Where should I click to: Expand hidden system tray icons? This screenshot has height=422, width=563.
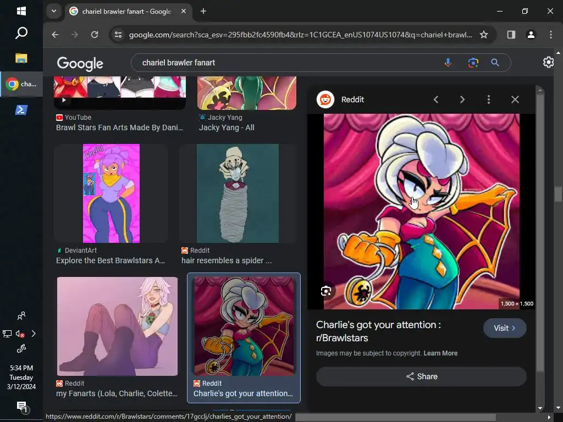tap(34, 334)
